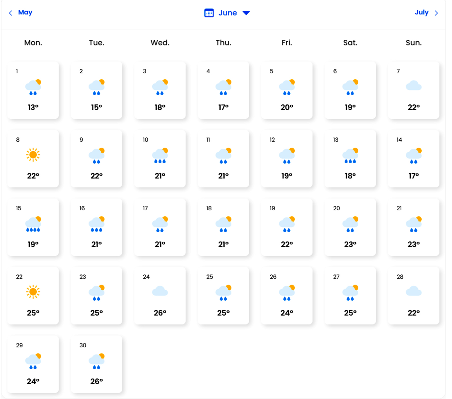This screenshot has width=452, height=399.
Task: Select the sunny icon on June 8
Action: [x=33, y=155]
